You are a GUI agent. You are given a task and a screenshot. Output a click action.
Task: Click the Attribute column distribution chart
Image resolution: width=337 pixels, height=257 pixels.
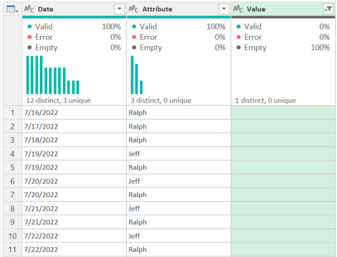coord(136,75)
